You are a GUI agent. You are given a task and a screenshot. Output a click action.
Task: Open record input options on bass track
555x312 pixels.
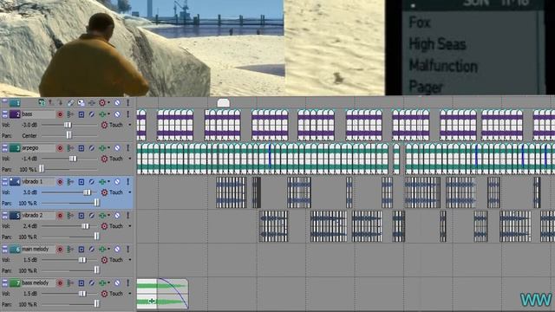click(70, 114)
